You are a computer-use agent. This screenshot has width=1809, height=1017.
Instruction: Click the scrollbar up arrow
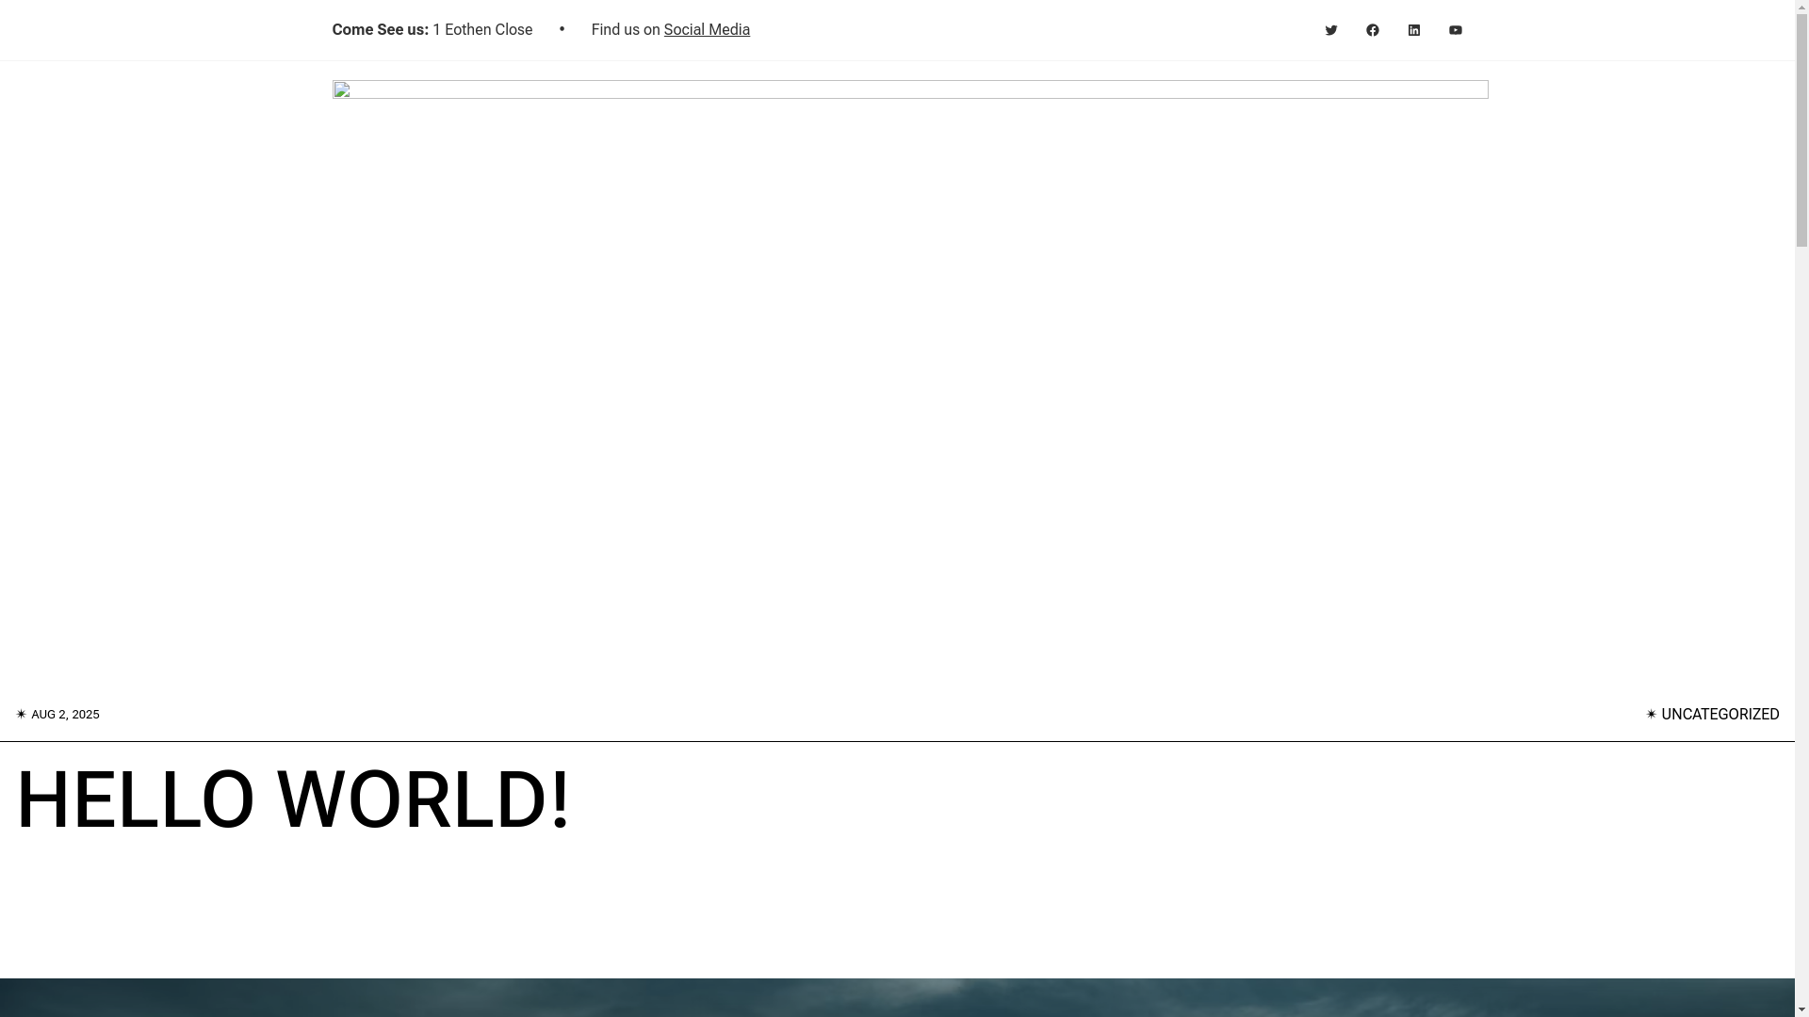pyautogui.click(x=1801, y=8)
